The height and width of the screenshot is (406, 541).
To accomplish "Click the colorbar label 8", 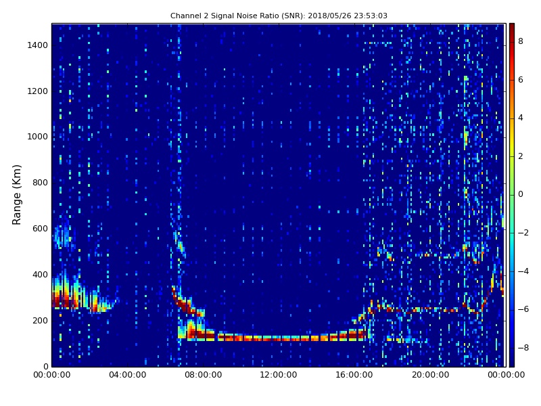I will [x=521, y=41].
